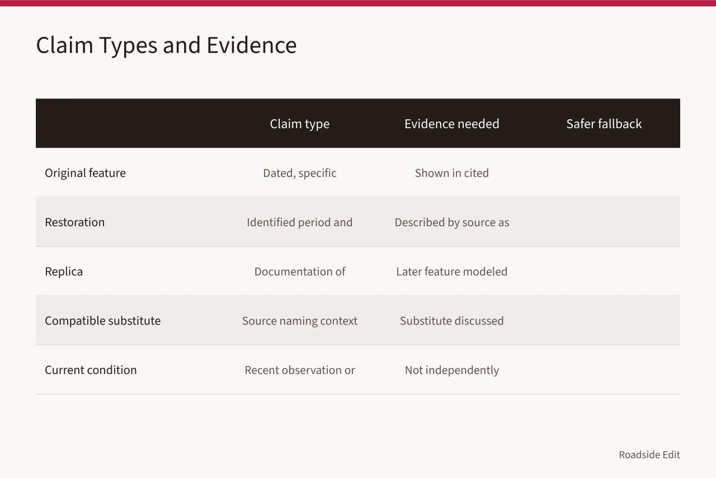Select the cell Later feature modeled
Viewport: 716px width, 478px height.
coord(452,271)
